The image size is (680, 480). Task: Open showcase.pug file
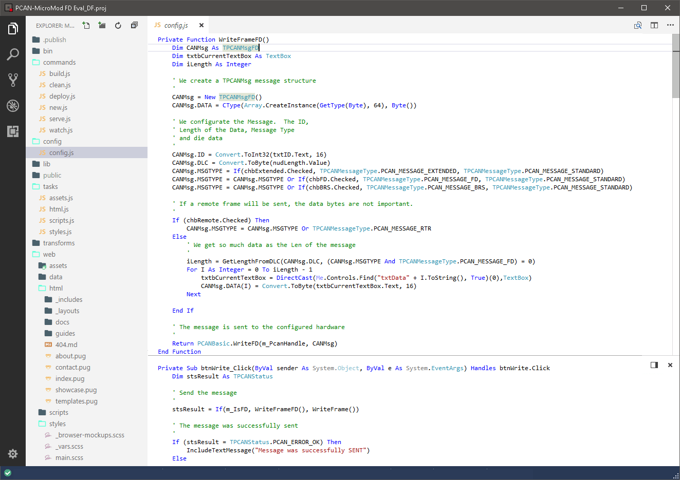point(86,390)
